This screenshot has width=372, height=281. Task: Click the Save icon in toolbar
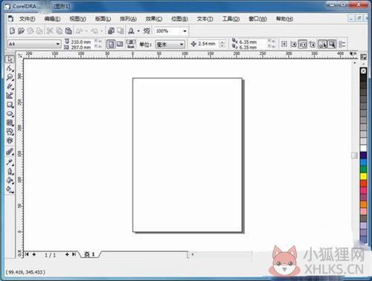31,31
